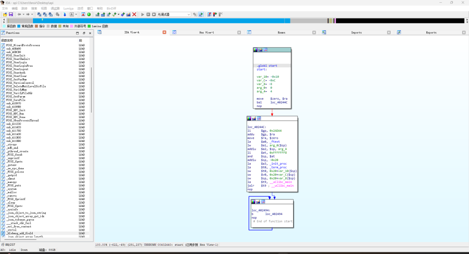469x254 pixels.
Task: Expand the xref graph icon dropdown arrow
Action: point(119,14)
